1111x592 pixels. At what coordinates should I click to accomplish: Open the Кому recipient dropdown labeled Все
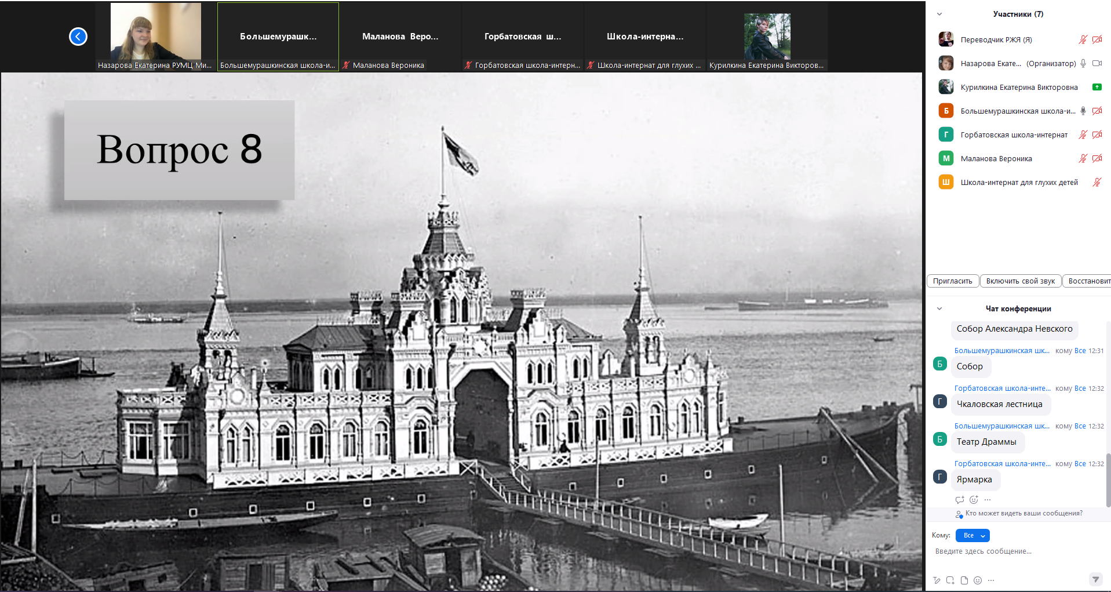point(972,536)
